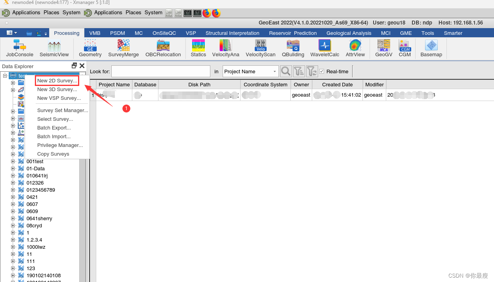Select the 190102140108 survey in tree
This screenshot has height=282, width=494.
pos(44,276)
